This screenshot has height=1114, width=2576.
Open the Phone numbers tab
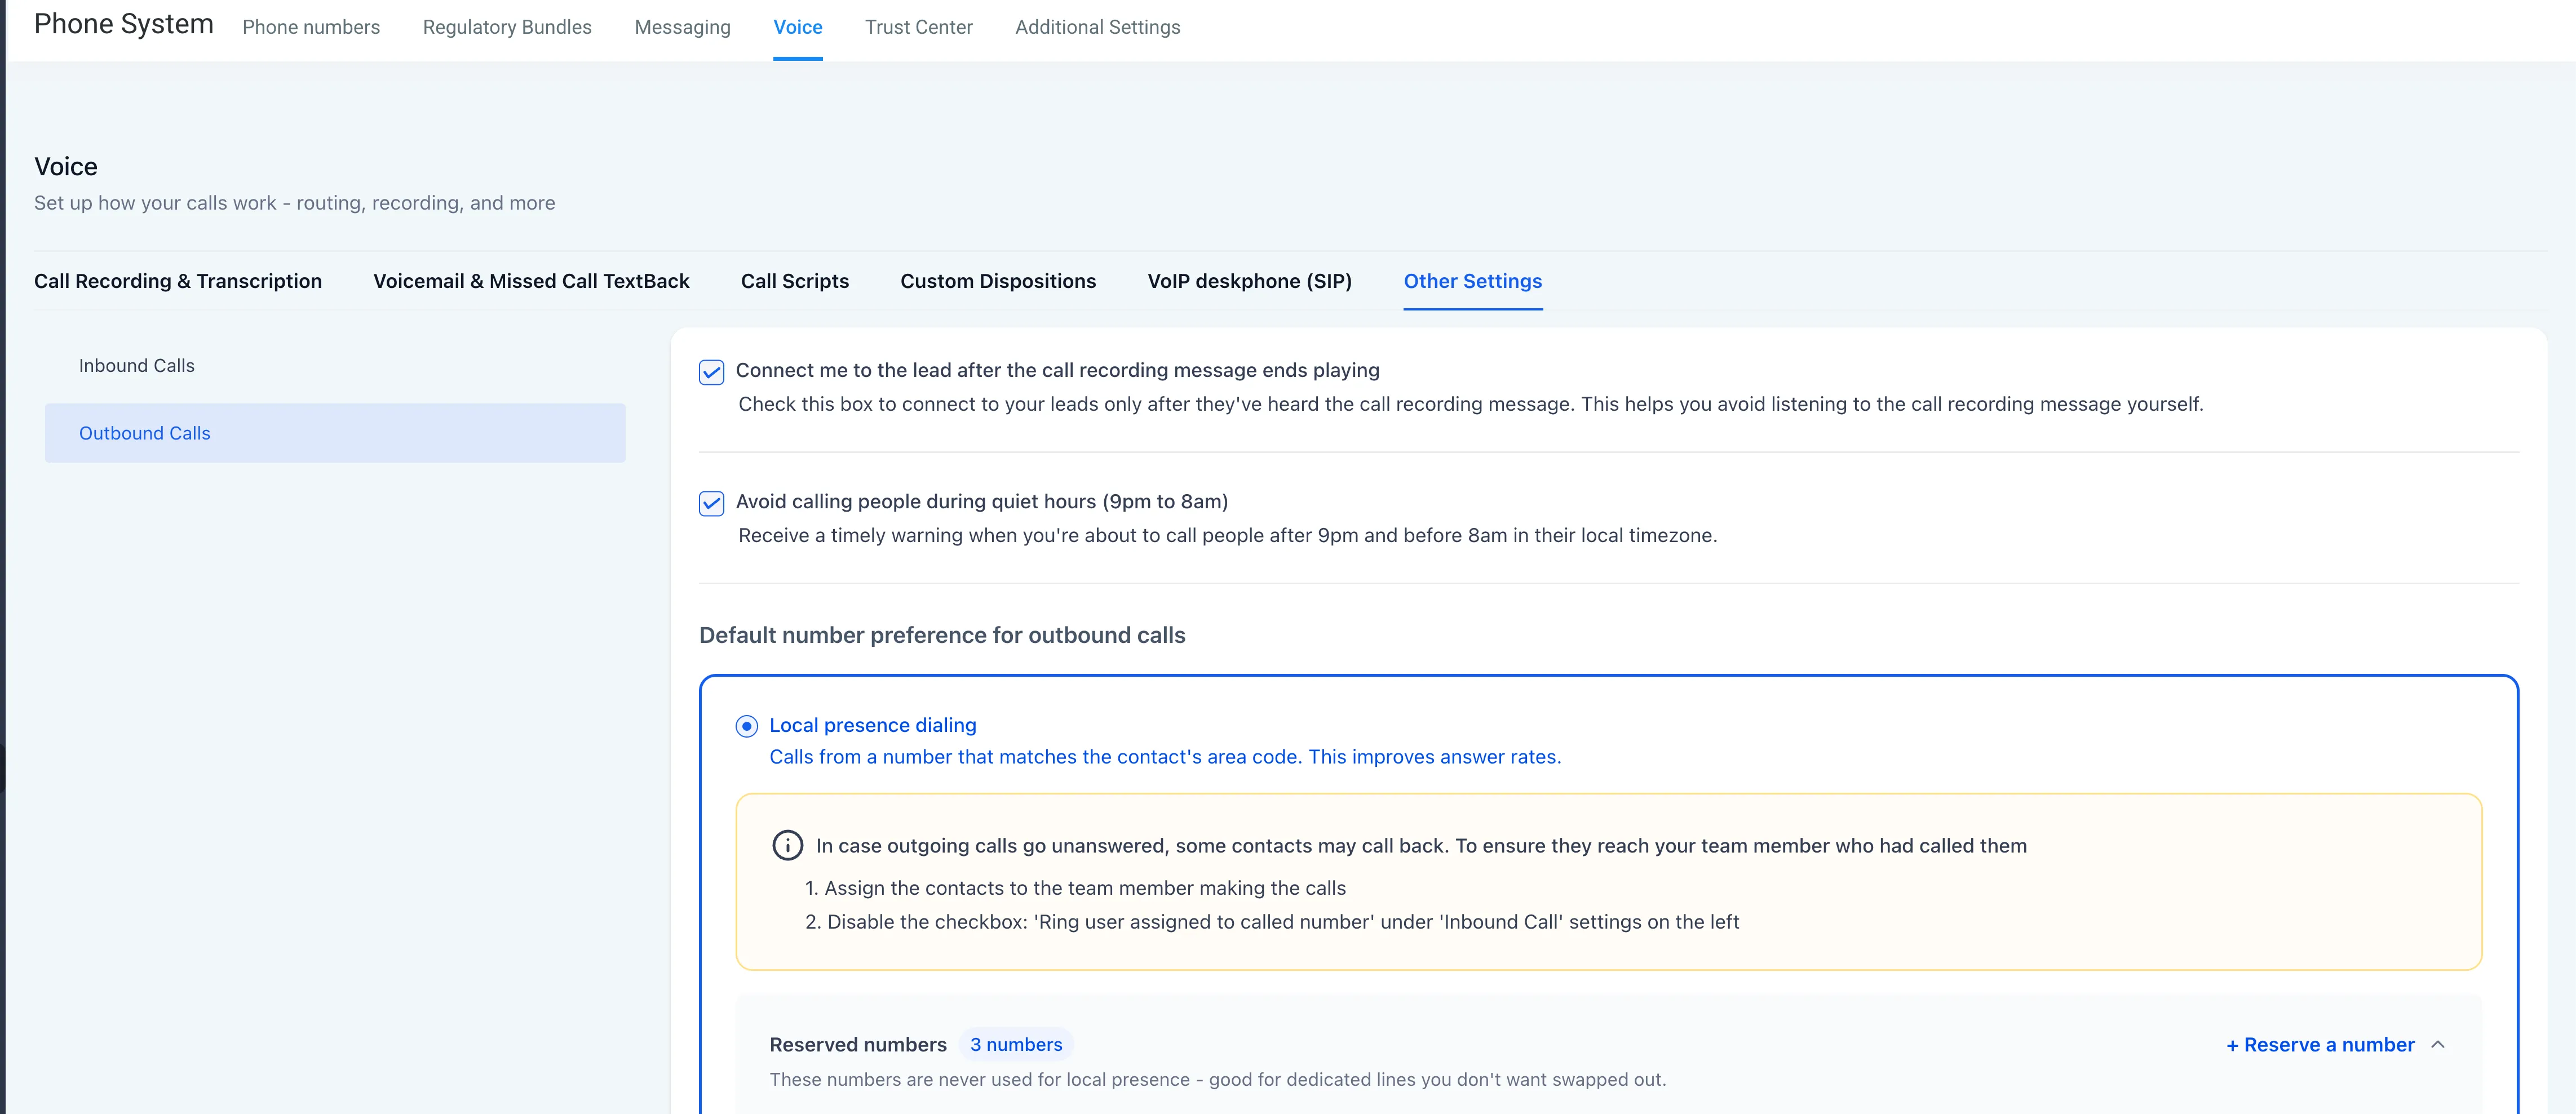coord(311,27)
